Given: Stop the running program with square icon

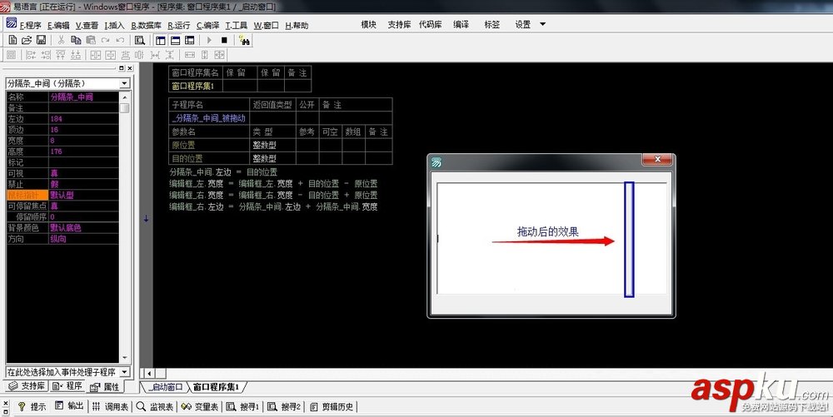Looking at the screenshot, I should 224,40.
